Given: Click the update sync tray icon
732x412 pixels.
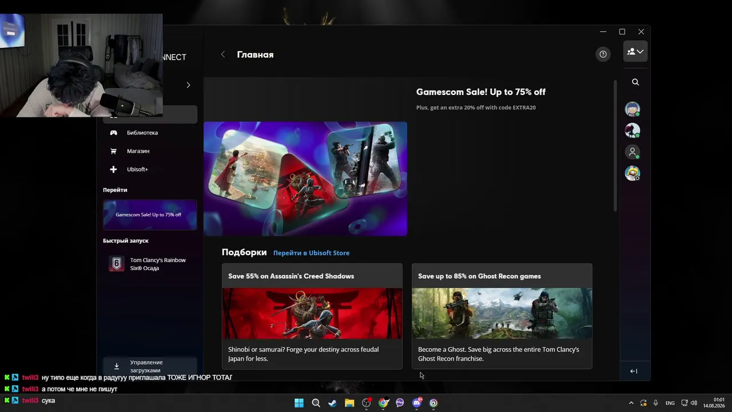Looking at the screenshot, I should (x=643, y=403).
